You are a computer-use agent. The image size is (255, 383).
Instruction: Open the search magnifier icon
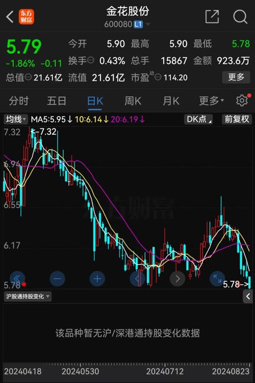240,16
